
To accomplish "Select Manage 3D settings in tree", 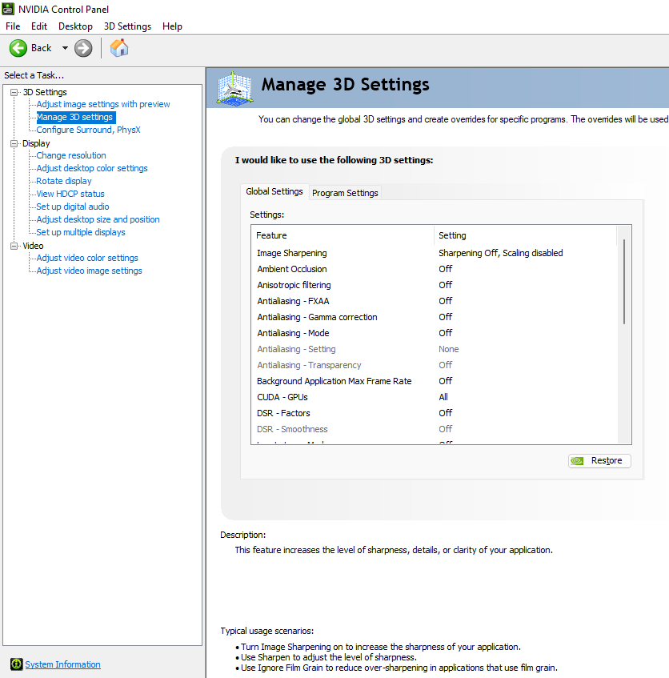I will [x=74, y=117].
